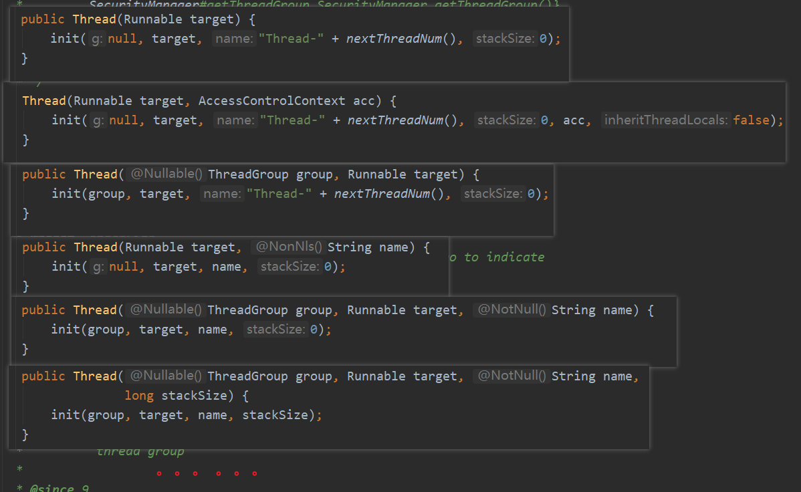Image resolution: width=801 pixels, height=492 pixels.
Task: Click "stackSize" argument in init(group, target, name, stackSize)
Action: [275, 415]
